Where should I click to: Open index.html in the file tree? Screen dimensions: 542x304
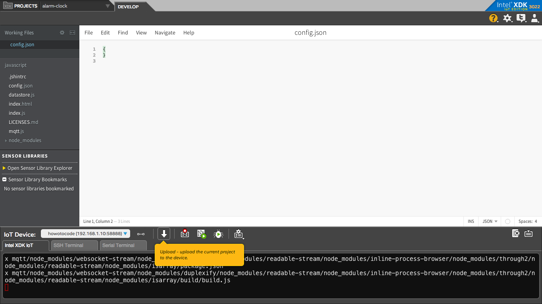point(20,104)
